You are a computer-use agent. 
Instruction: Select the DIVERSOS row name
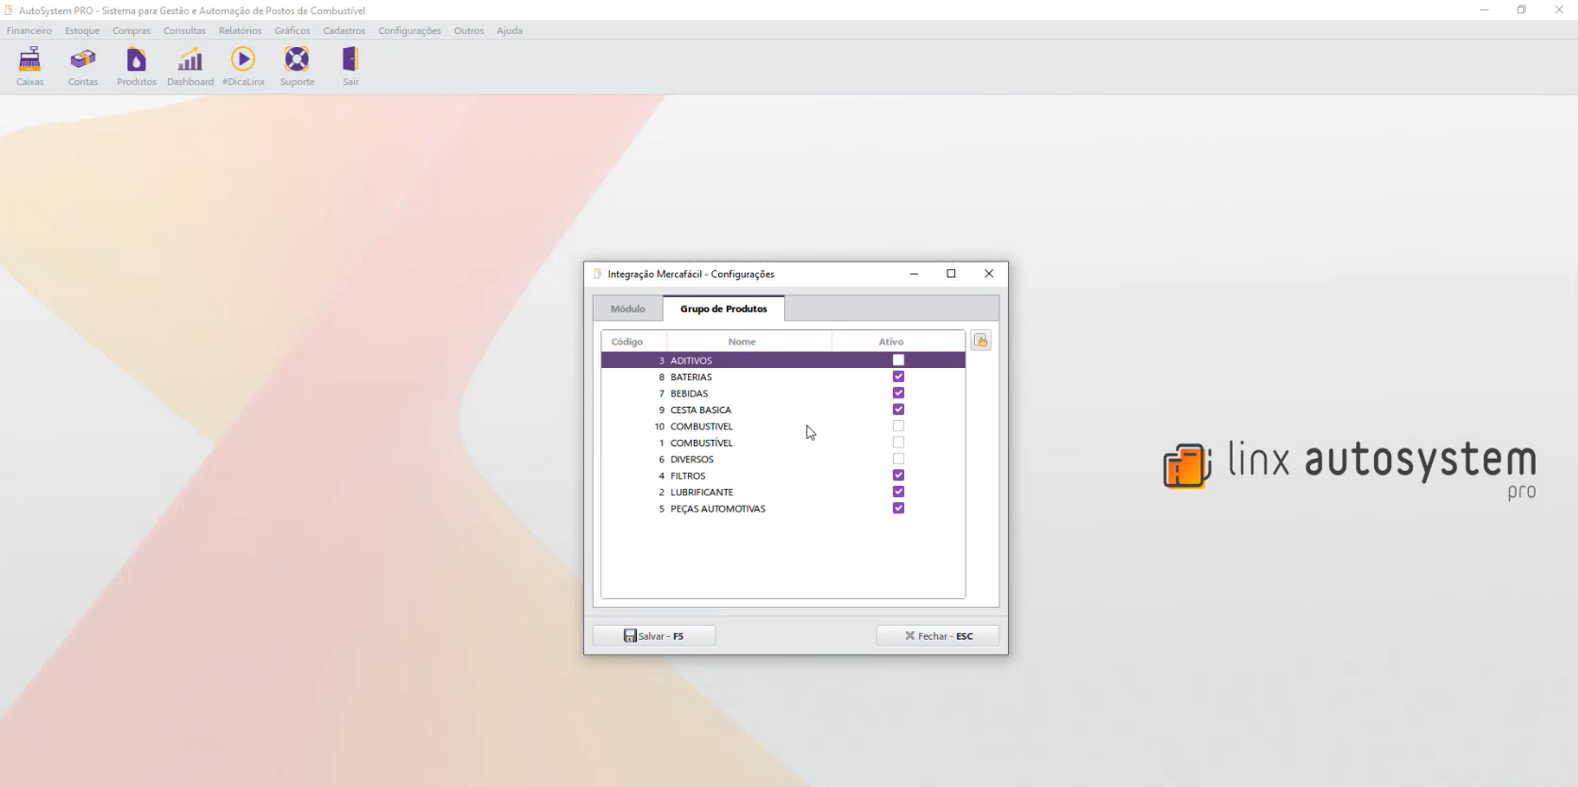pos(692,460)
